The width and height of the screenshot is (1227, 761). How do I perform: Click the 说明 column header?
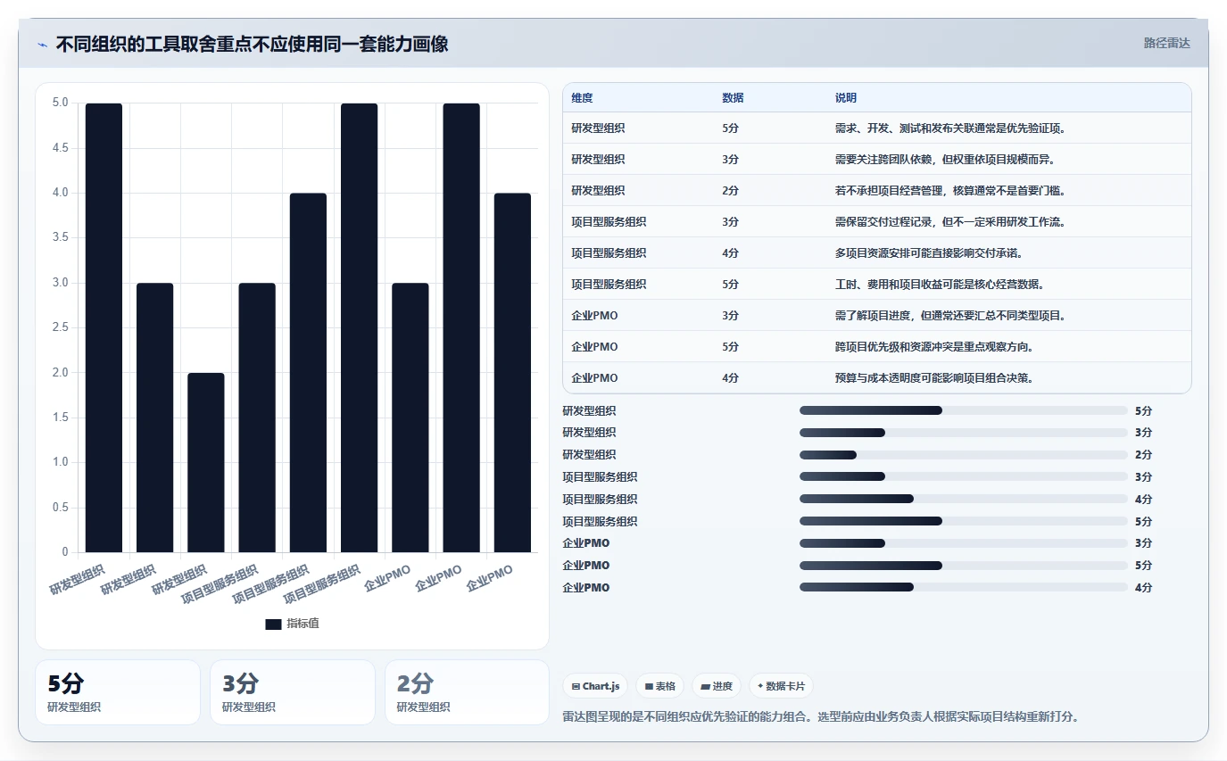846,98
